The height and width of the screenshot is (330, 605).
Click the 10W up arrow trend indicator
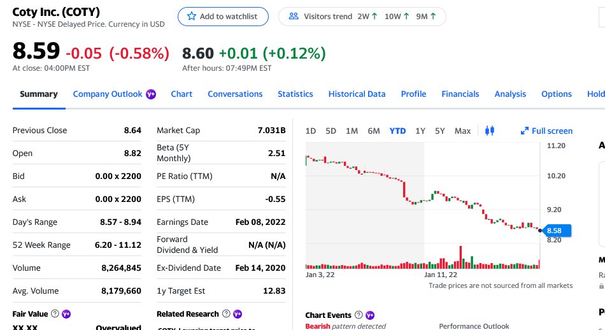406,16
